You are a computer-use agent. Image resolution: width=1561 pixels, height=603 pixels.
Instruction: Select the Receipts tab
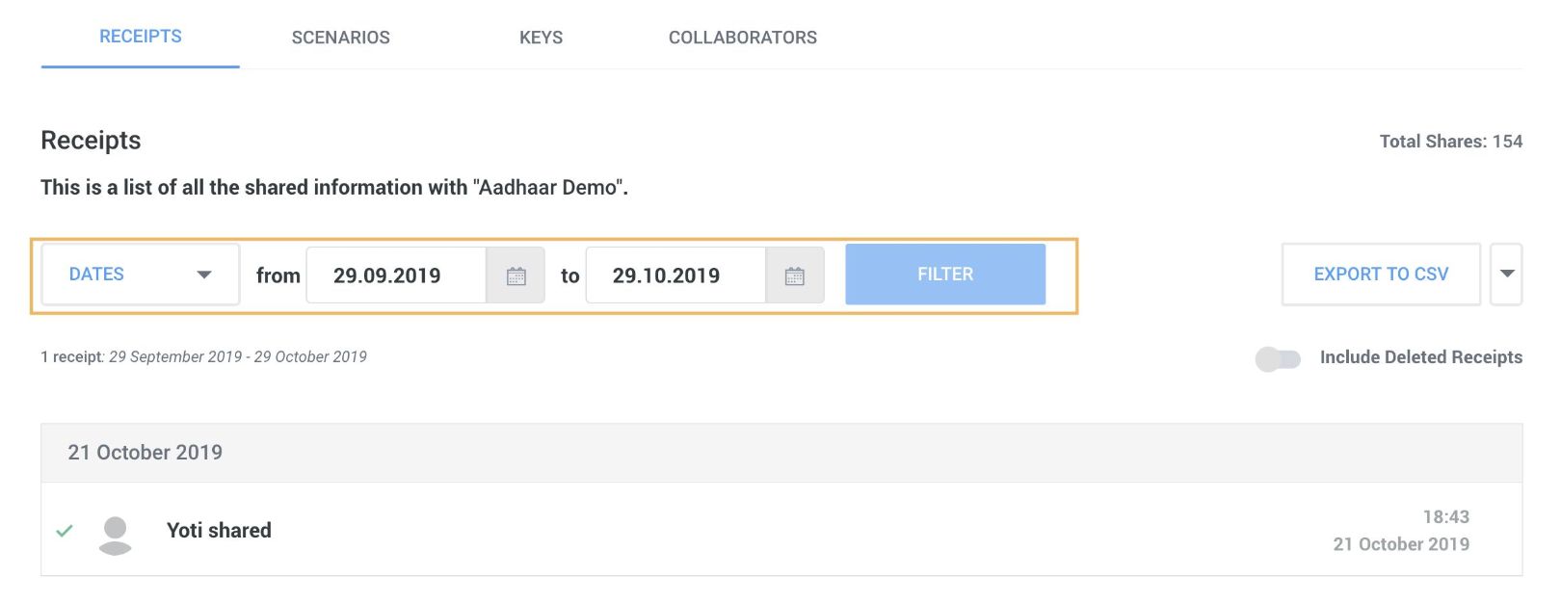(x=141, y=37)
